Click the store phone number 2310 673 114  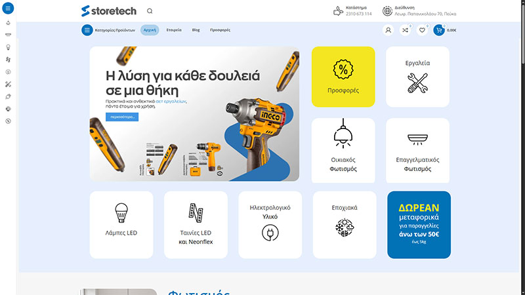358,14
